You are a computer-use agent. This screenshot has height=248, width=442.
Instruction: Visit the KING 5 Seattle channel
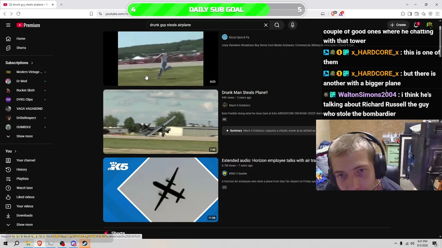[238, 174]
